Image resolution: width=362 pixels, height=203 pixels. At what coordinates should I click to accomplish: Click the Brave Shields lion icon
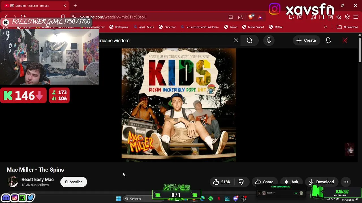[251, 17]
